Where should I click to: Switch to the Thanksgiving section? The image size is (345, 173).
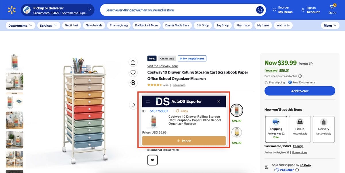(x=118, y=25)
